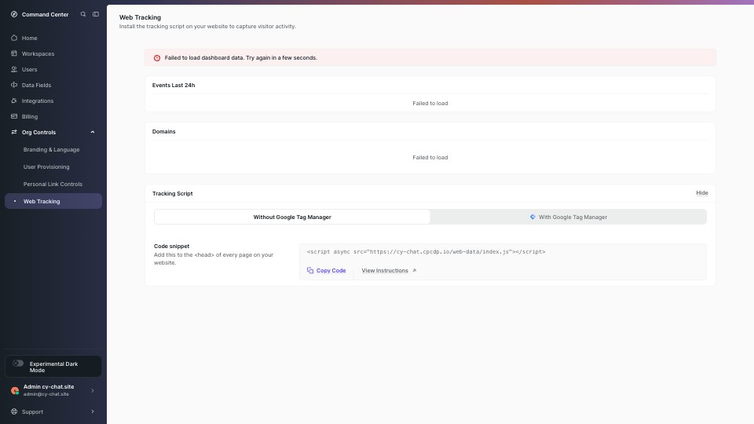The width and height of the screenshot is (754, 424).
Task: Click the Domains card heading
Action: coord(163,131)
